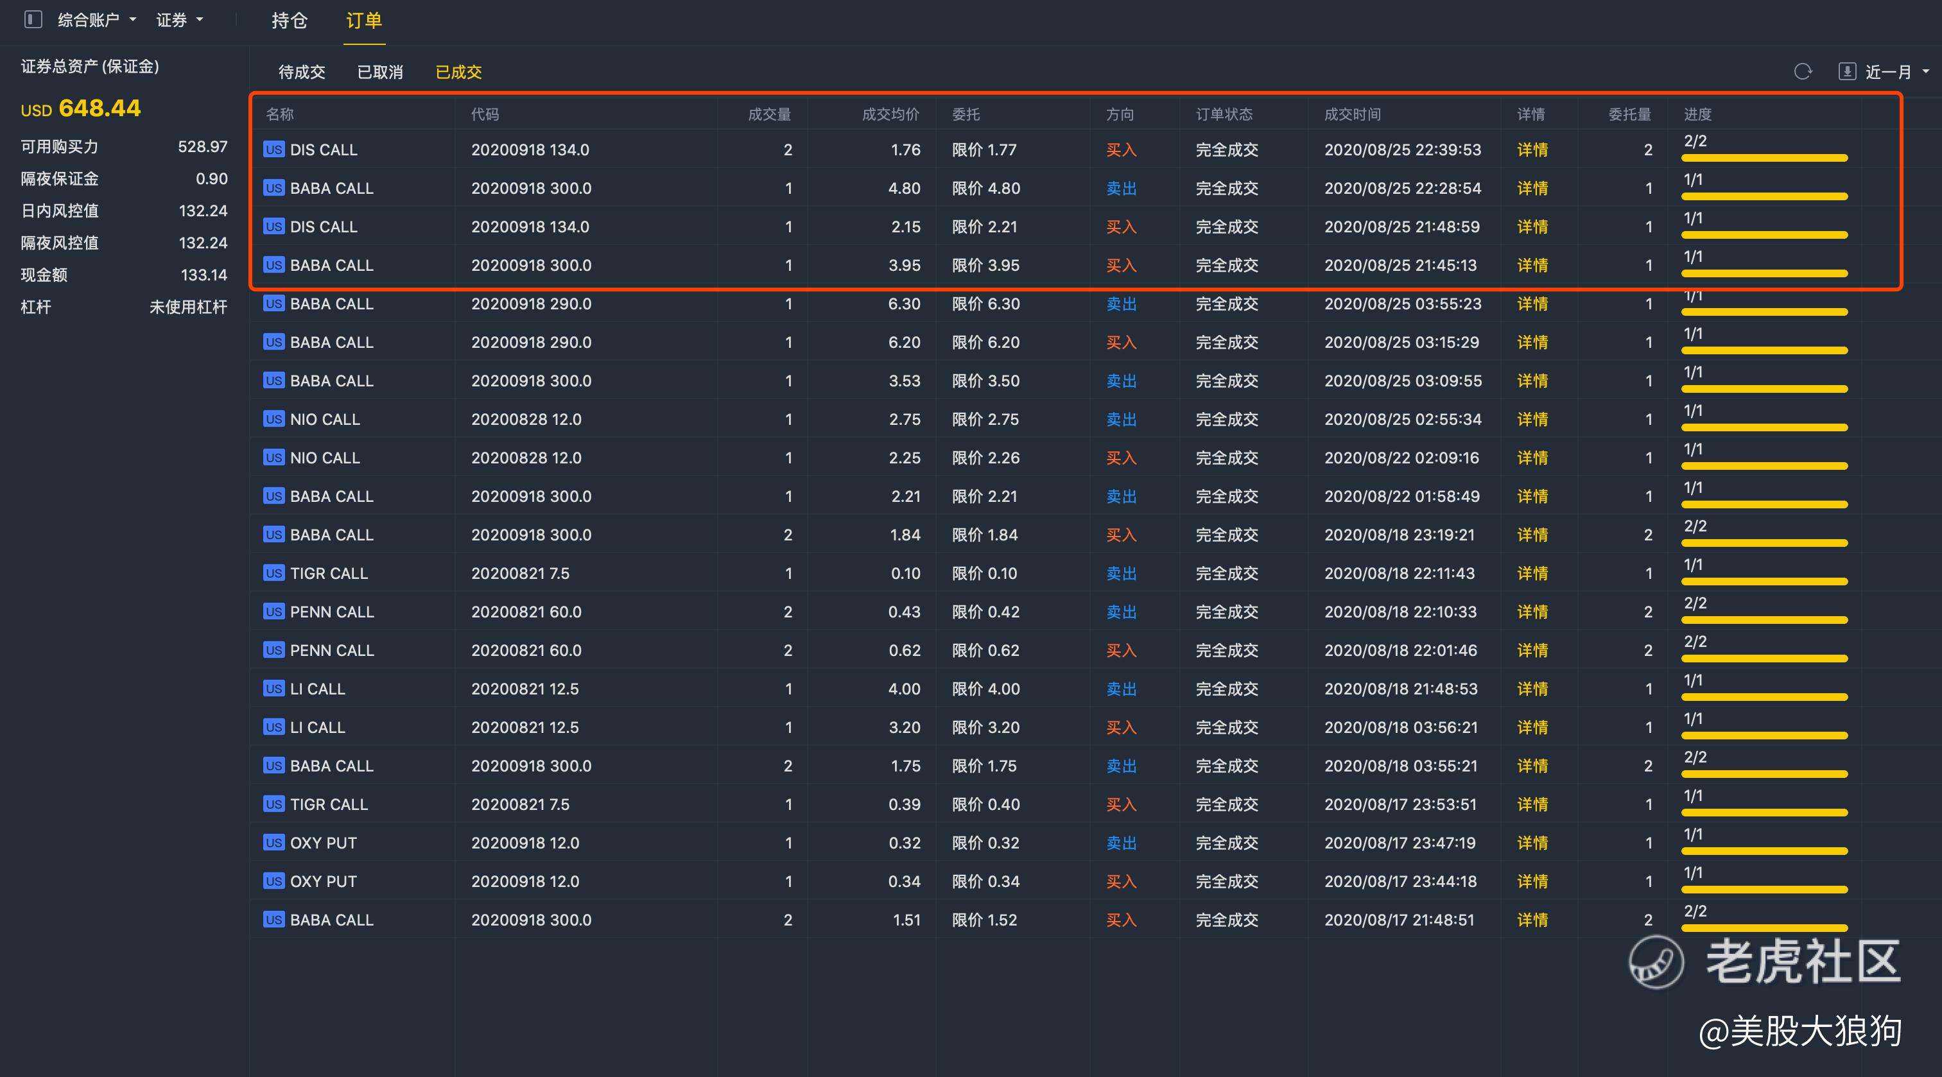This screenshot has width=1942, height=1077.
Task: Sort by 成交量 column header
Action: coord(769,114)
